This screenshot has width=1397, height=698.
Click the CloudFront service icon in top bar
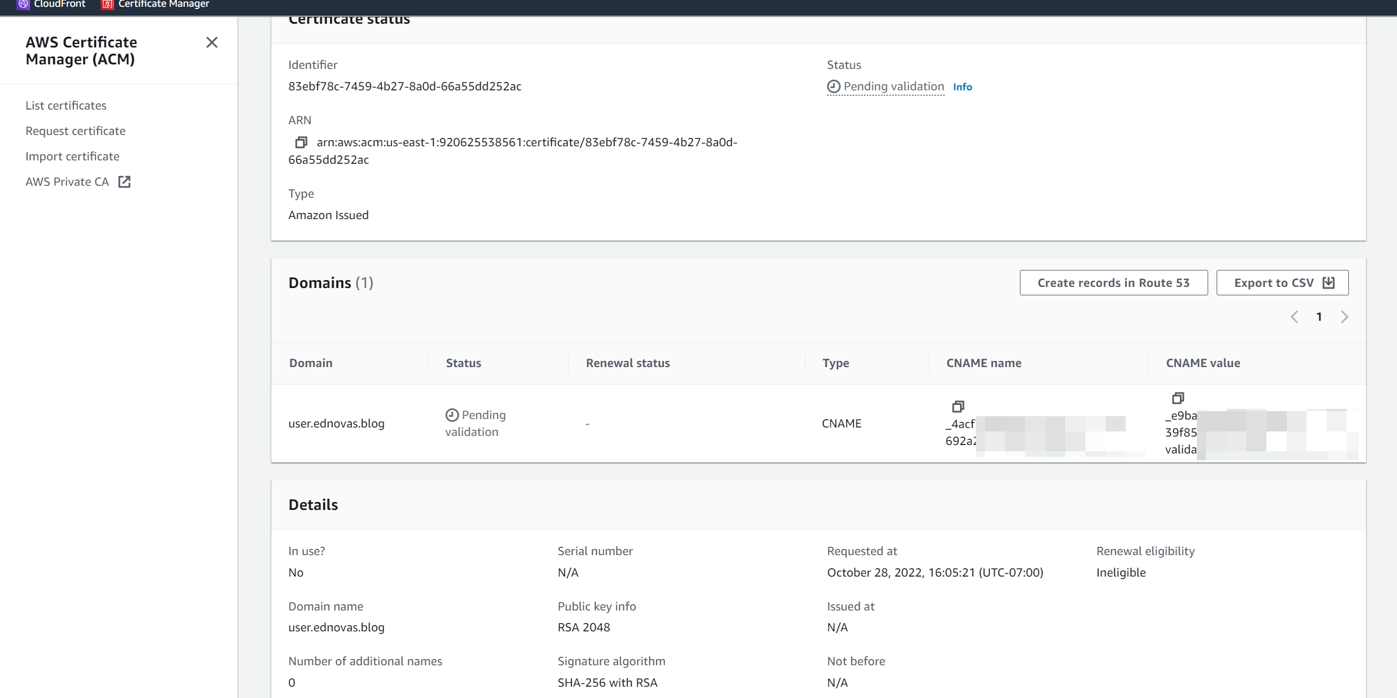pyautogui.click(x=22, y=4)
